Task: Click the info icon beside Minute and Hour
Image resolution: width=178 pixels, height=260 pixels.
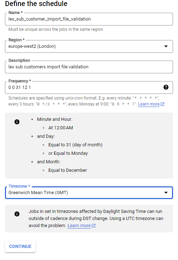Action: (17, 122)
